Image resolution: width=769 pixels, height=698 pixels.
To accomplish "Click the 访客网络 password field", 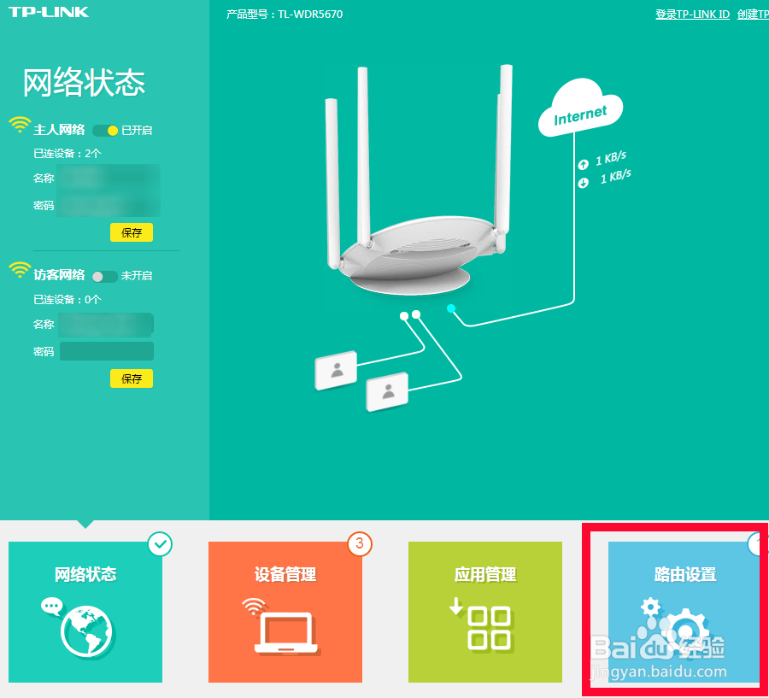I will [107, 351].
